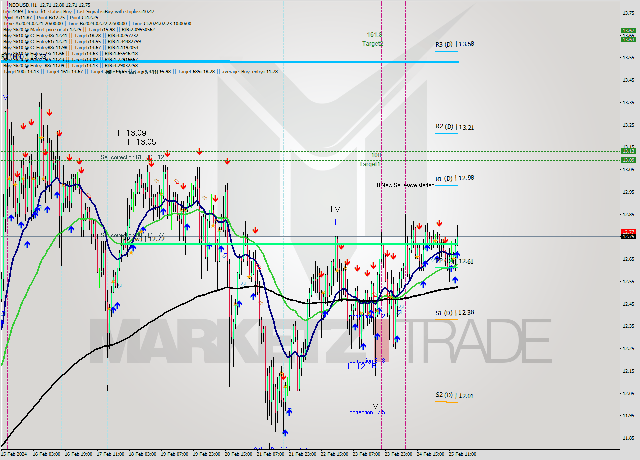Screen dimensions: 640x460
Task: Select the R3 (D) 13.58 pivot label
Action: 454,44
